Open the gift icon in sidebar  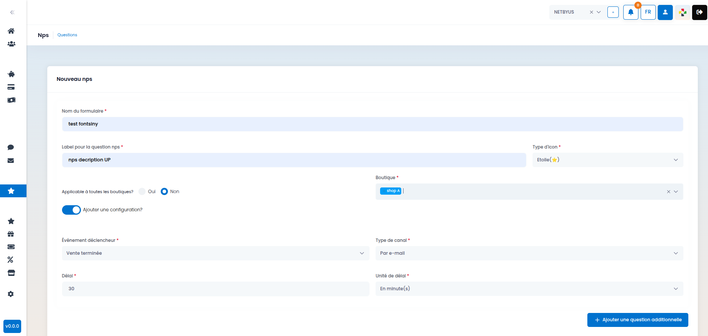click(x=11, y=234)
